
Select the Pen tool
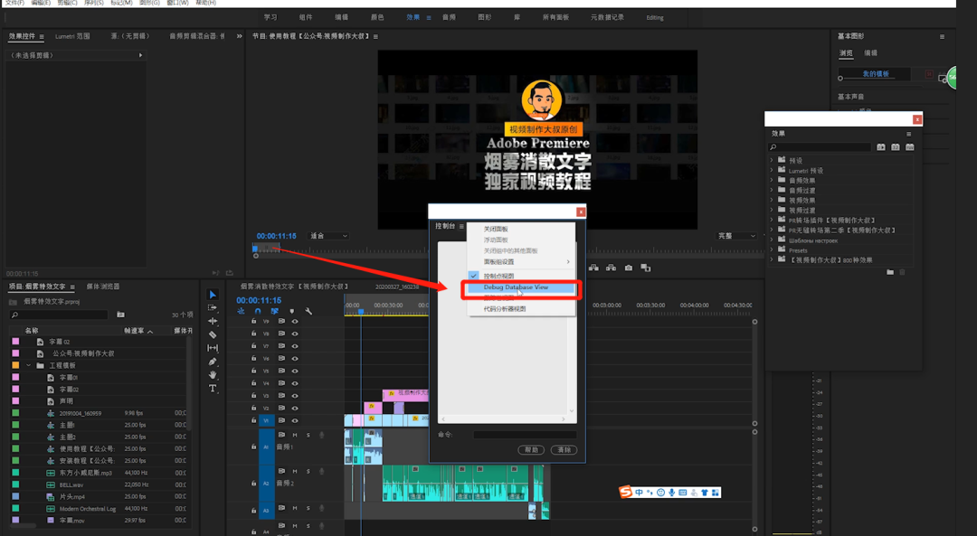click(x=213, y=361)
